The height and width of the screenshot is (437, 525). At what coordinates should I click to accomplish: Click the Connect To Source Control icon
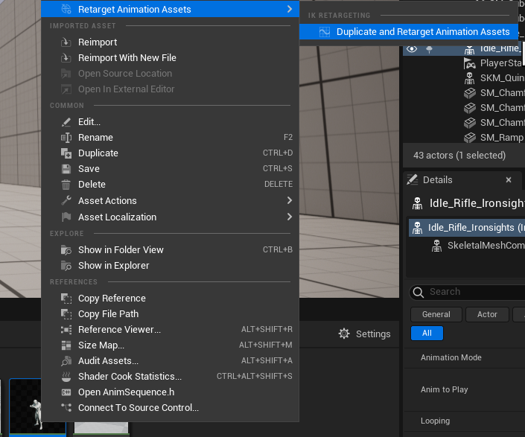pos(66,408)
